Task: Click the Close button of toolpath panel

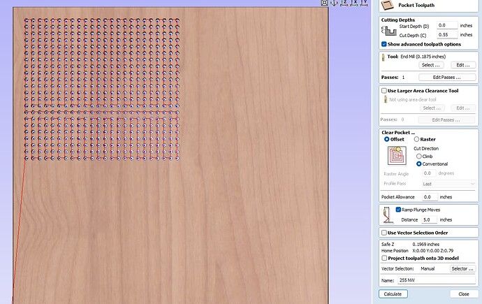Action: click(x=464, y=294)
